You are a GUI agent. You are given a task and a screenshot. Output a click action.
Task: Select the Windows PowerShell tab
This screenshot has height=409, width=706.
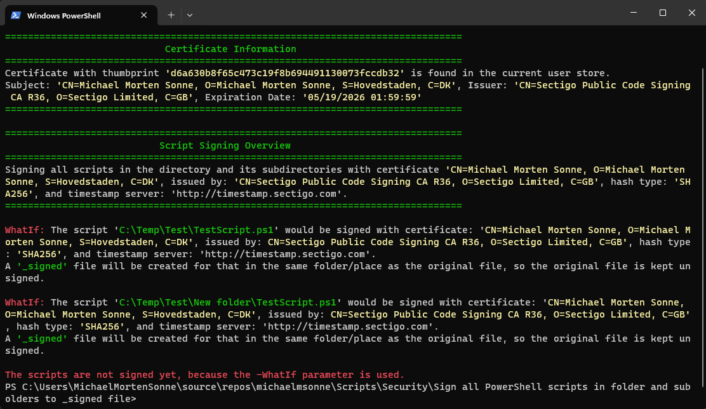click(x=81, y=15)
